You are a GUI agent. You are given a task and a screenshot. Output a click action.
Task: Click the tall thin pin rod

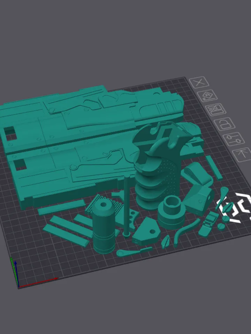pos(126,205)
